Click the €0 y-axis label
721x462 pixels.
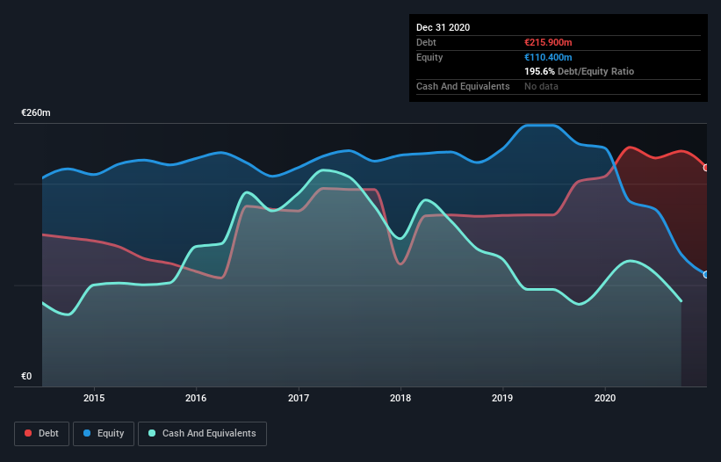[x=26, y=376]
